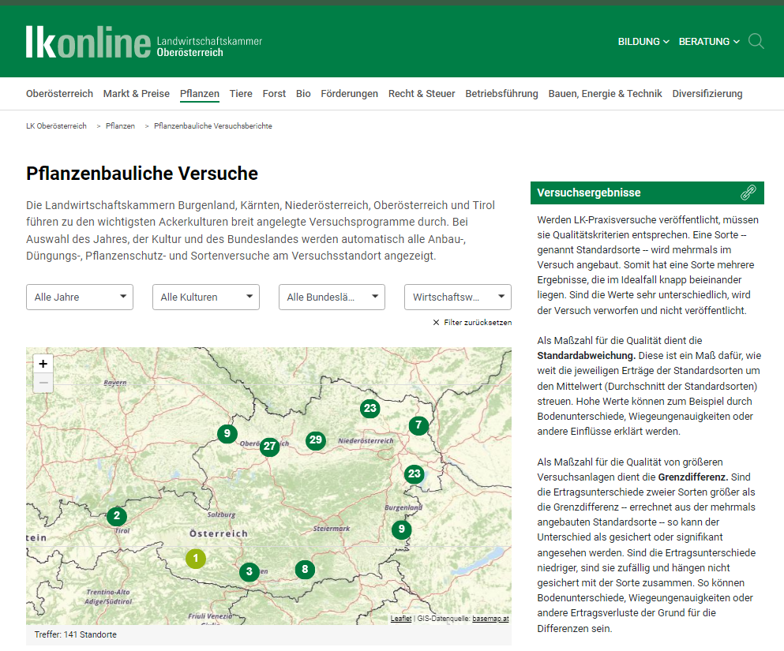The width and height of the screenshot is (784, 651).
Task: Expand the Wirtschaftsweise dropdown
Action: (x=458, y=297)
